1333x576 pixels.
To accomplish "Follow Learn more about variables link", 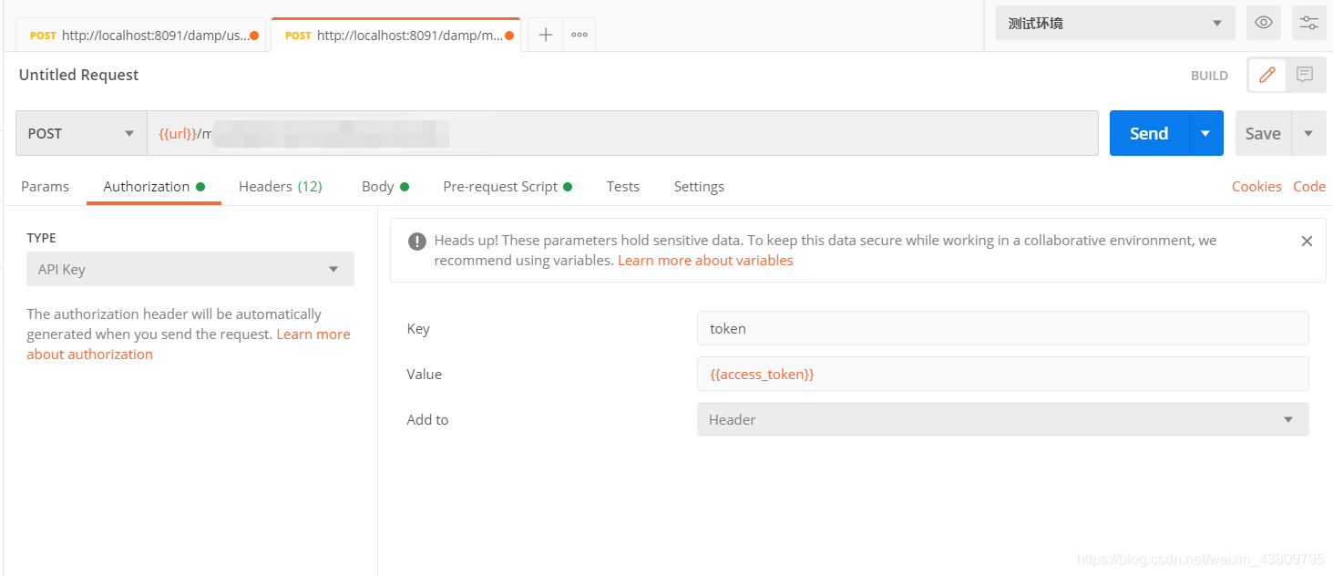I will point(705,261).
